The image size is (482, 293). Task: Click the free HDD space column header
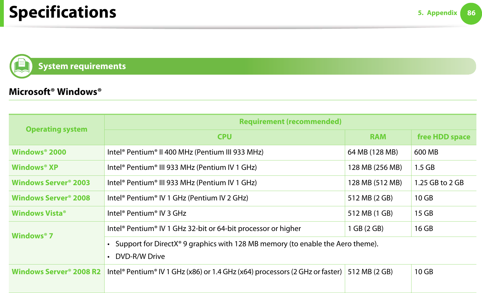coord(444,137)
